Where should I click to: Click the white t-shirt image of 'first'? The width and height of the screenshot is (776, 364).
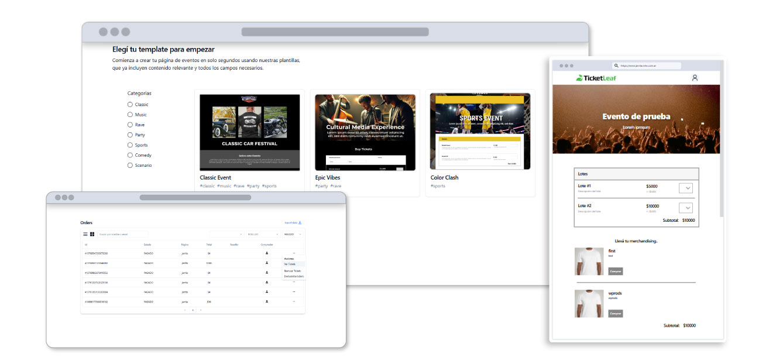(589, 261)
